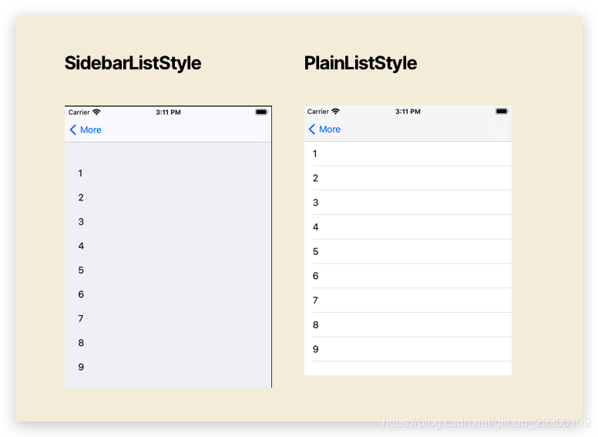
Task: Tap the More back link in plain list
Action: point(330,129)
